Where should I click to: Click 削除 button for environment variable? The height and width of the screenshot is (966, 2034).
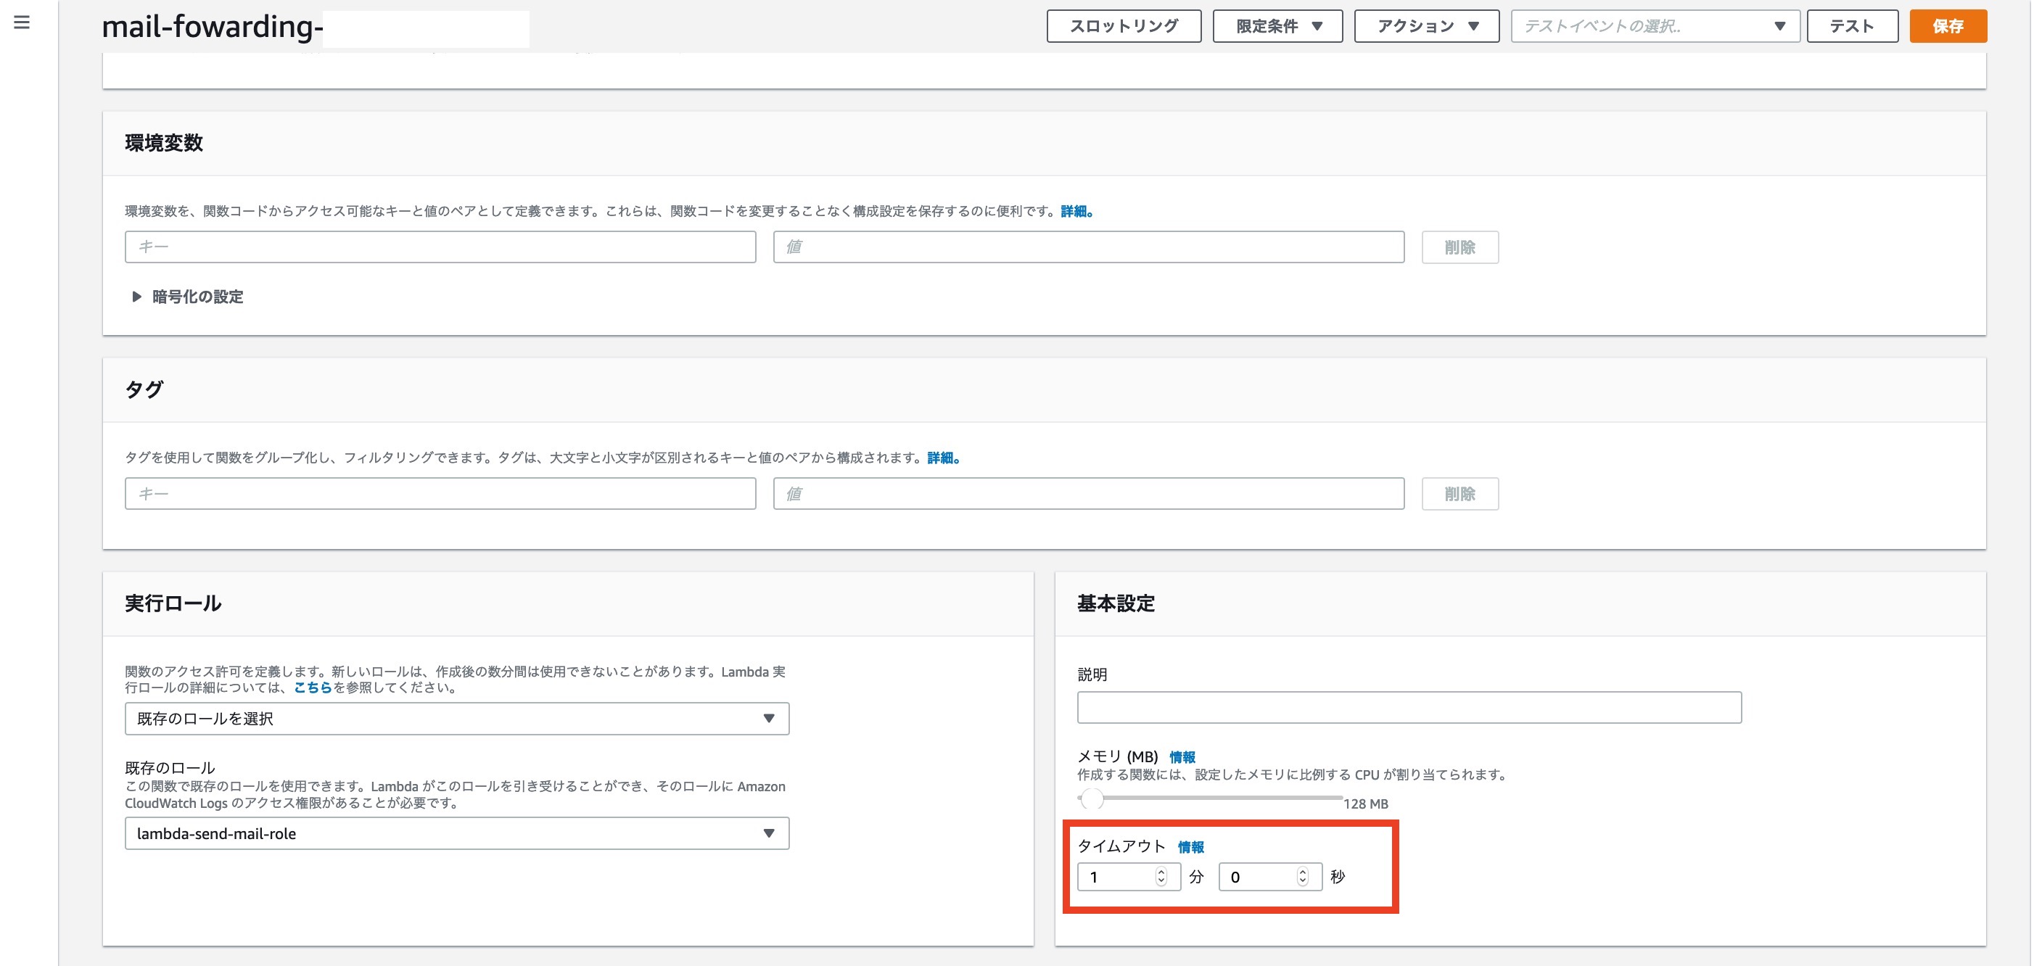pos(1459,248)
